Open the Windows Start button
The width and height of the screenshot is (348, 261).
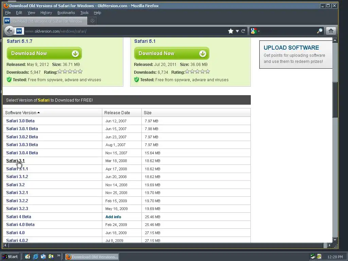click(10, 257)
